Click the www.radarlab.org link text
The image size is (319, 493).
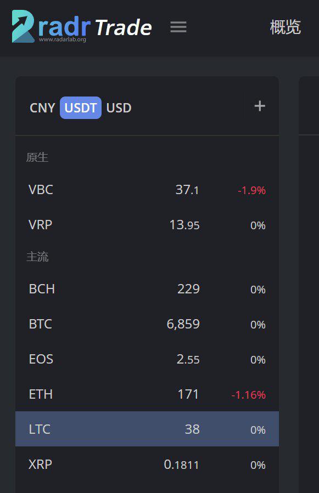coord(63,39)
